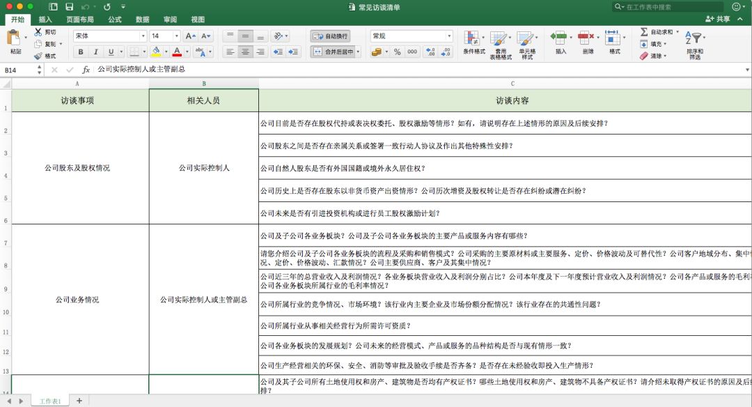Center text horizontally
The height and width of the screenshot is (407, 752).
pos(245,52)
